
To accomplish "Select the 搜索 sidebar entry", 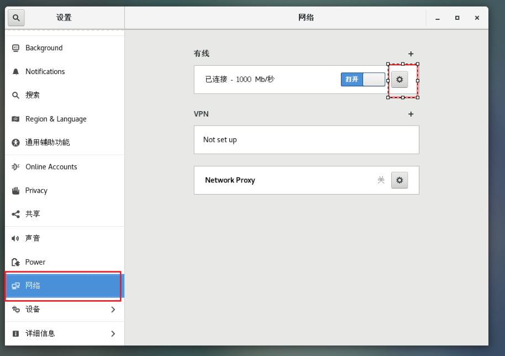I will pos(65,96).
